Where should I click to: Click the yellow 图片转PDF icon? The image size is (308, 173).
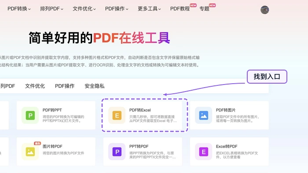pyautogui.click(x=30, y=152)
